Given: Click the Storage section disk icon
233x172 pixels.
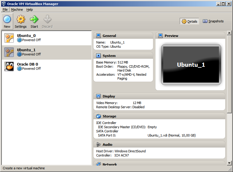Looking at the screenshot, I should 98,116.
